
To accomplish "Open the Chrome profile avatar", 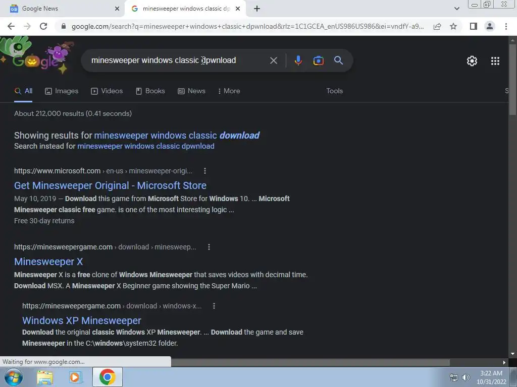I will coord(490,26).
